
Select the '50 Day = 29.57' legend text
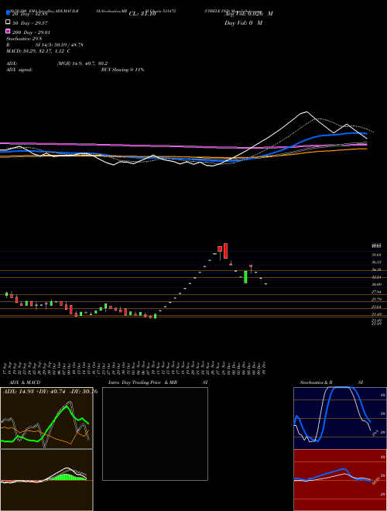point(30,22)
